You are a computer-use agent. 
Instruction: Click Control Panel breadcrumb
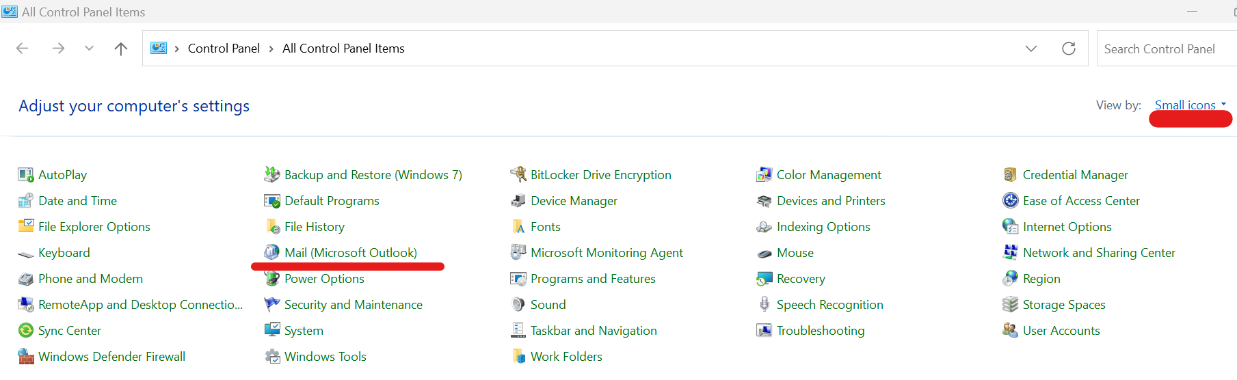224,49
